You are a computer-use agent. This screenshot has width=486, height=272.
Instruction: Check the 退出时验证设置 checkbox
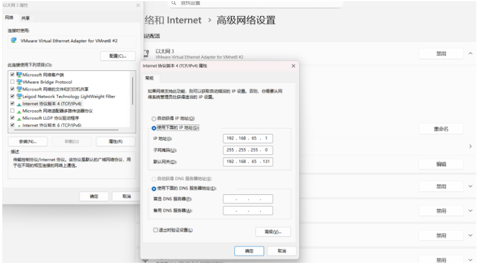(x=156, y=230)
